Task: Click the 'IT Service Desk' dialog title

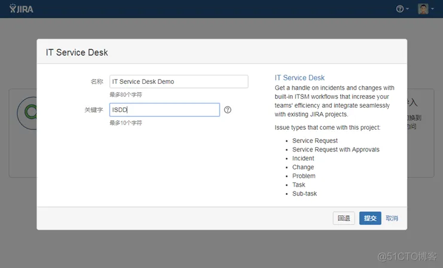Action: (77, 52)
